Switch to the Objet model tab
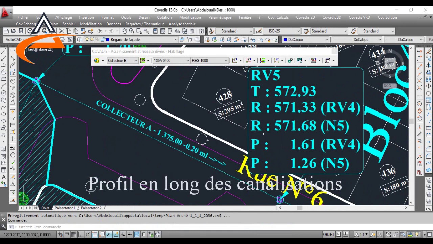The height and width of the screenshot is (244, 433). pos(45,208)
